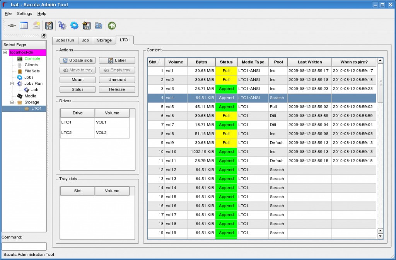Viewport: 396px width, 260px height.
Task: Click the floppy-with-pencil label toolbar icon
Action: pos(49,26)
